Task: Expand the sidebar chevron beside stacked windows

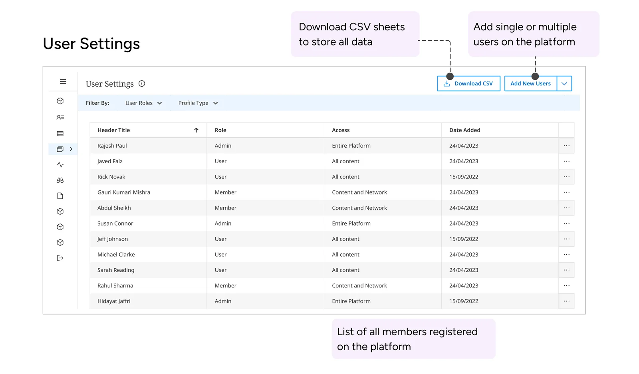Action: [71, 149]
